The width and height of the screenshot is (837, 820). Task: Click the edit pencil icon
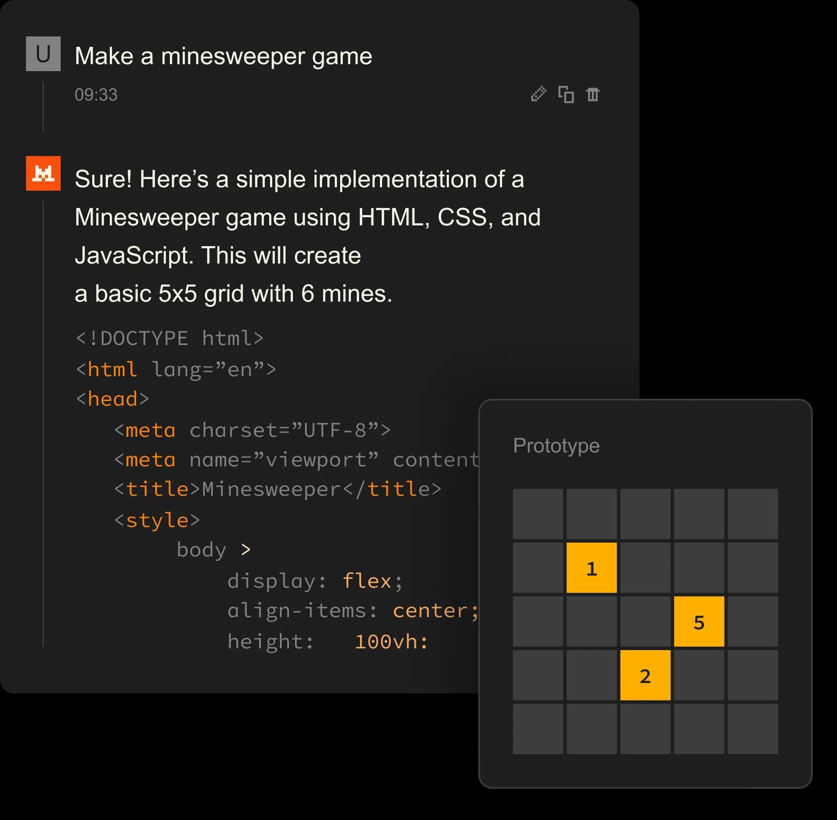(538, 95)
